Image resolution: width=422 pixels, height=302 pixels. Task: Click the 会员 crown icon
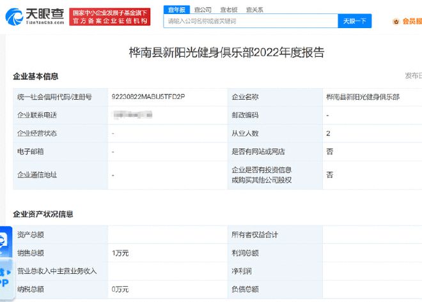[x=396, y=21]
